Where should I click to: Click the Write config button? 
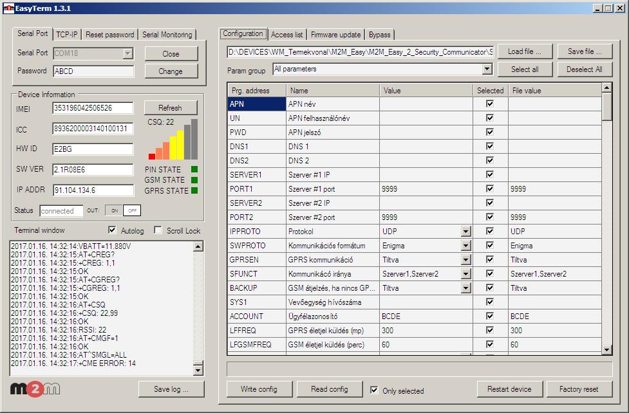(259, 389)
